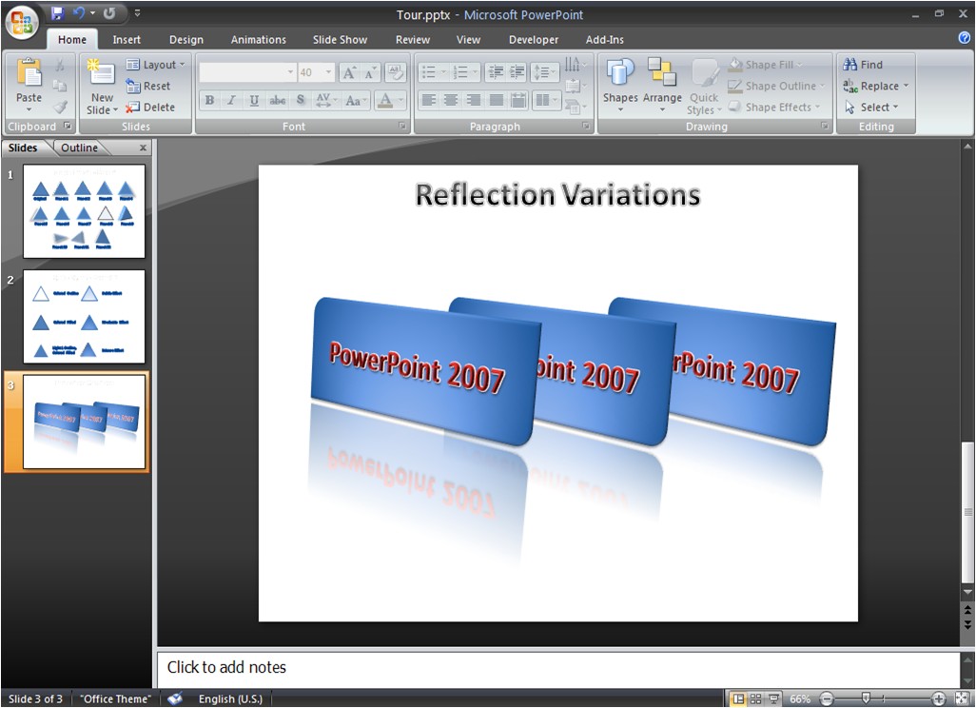Click English (U.S.) language indicator
976x708 pixels.
coord(230,698)
